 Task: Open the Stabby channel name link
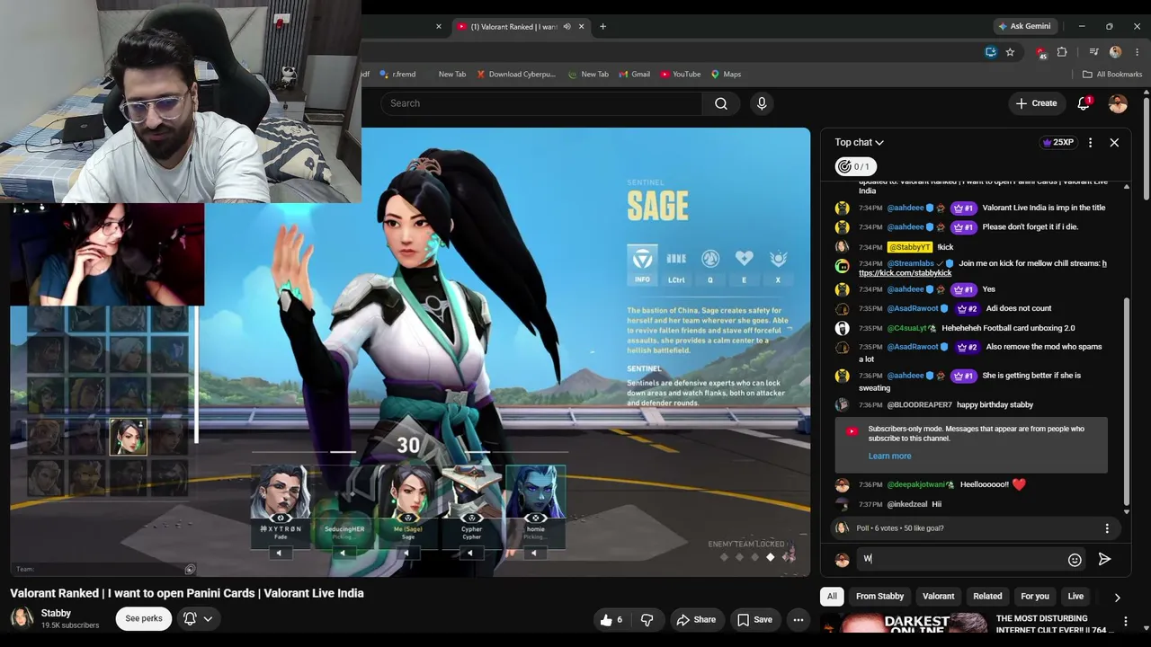click(56, 613)
